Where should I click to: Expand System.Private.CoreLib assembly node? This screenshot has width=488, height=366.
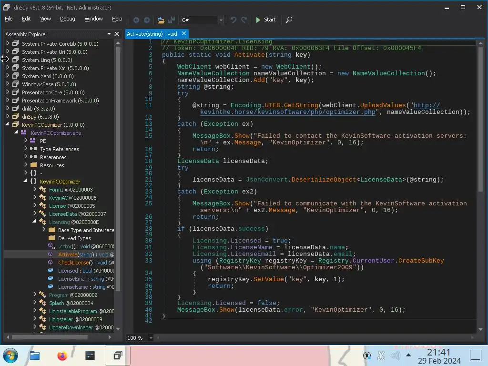coord(8,43)
